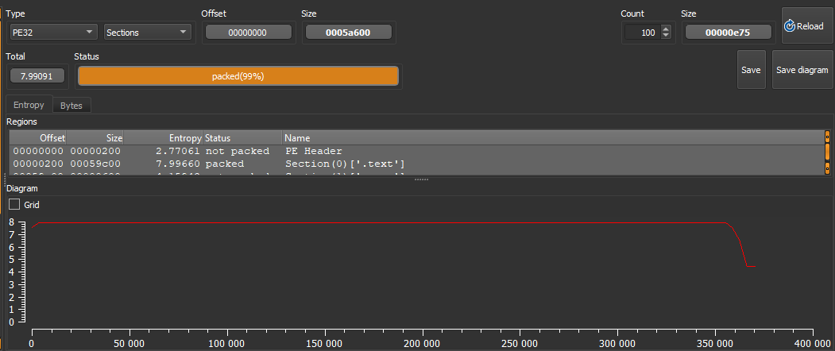Select the Entropy tab
Image resolution: width=835 pixels, height=351 pixels.
coord(29,105)
